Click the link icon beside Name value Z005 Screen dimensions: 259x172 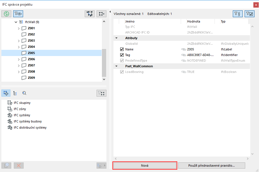(184, 49)
